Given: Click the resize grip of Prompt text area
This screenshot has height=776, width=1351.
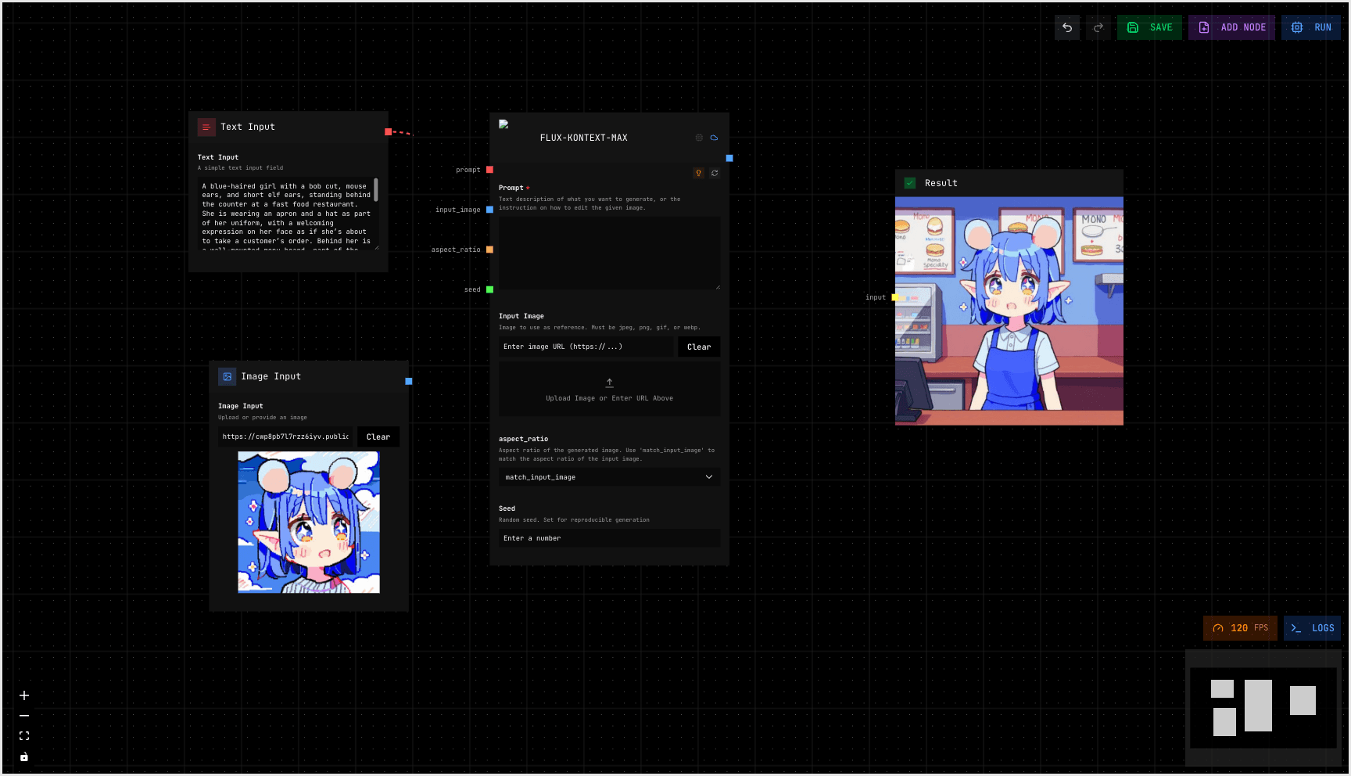Looking at the screenshot, I should [x=718, y=287].
